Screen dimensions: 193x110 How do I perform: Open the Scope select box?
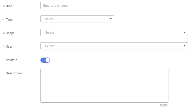point(114,32)
